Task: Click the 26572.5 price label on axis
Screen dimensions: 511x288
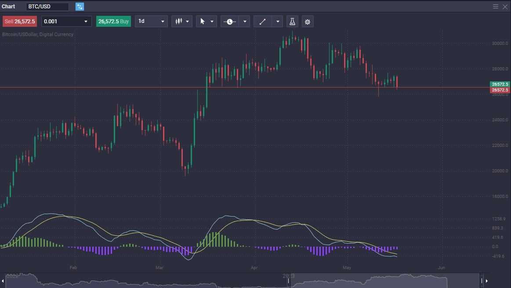Action: [x=500, y=90]
